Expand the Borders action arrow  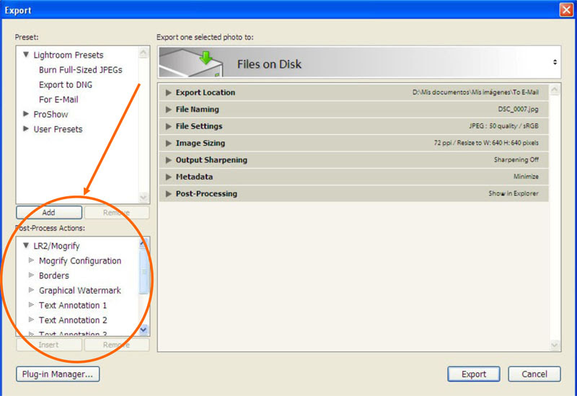click(x=31, y=275)
